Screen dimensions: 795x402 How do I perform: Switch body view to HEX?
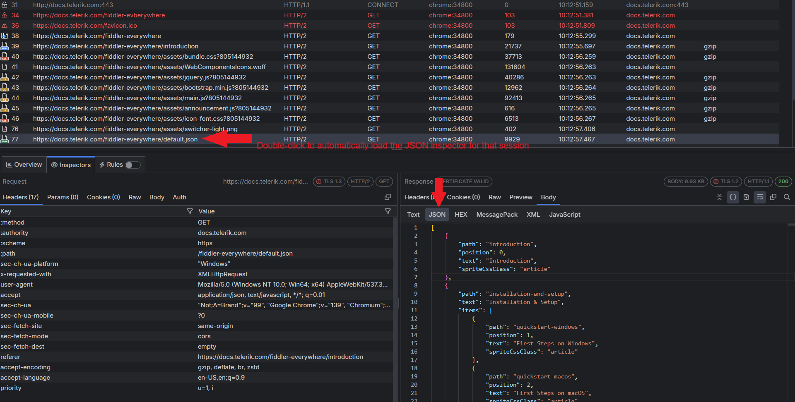point(461,215)
